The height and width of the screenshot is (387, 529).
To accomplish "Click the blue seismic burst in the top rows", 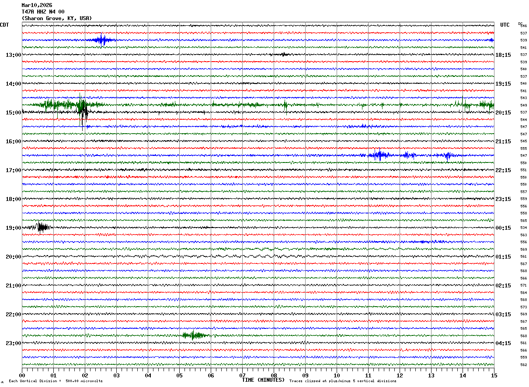I will click(x=102, y=40).
